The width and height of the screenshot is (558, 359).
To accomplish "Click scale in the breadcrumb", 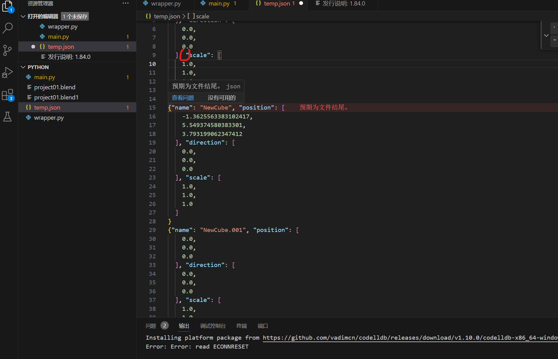I will [203, 16].
